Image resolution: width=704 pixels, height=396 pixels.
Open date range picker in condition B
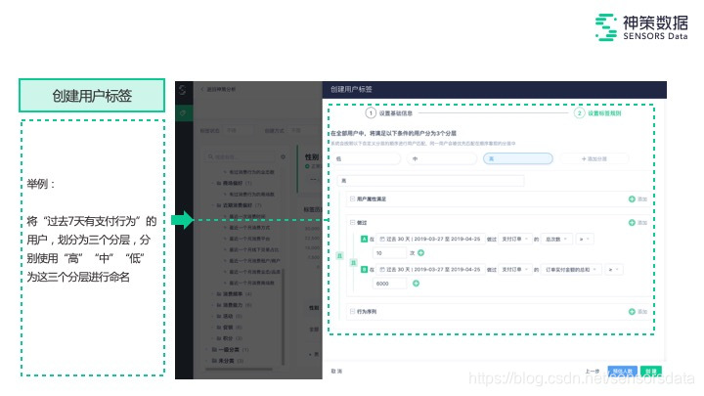click(430, 270)
